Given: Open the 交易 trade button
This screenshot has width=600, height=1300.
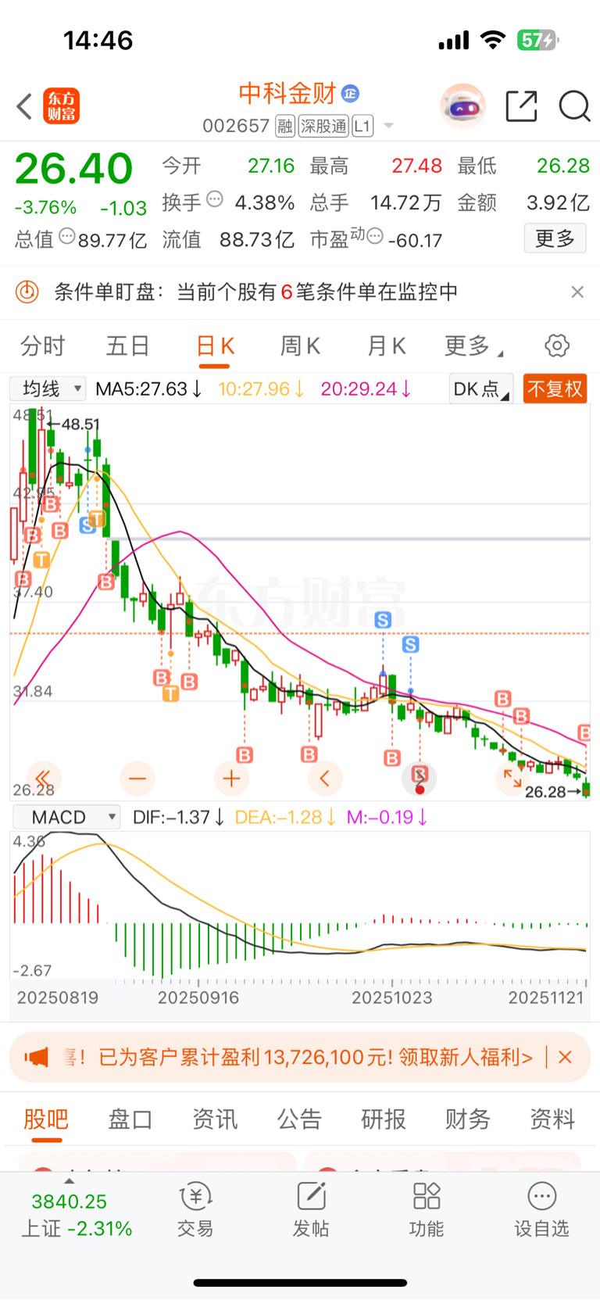Looking at the screenshot, I should (x=195, y=1210).
